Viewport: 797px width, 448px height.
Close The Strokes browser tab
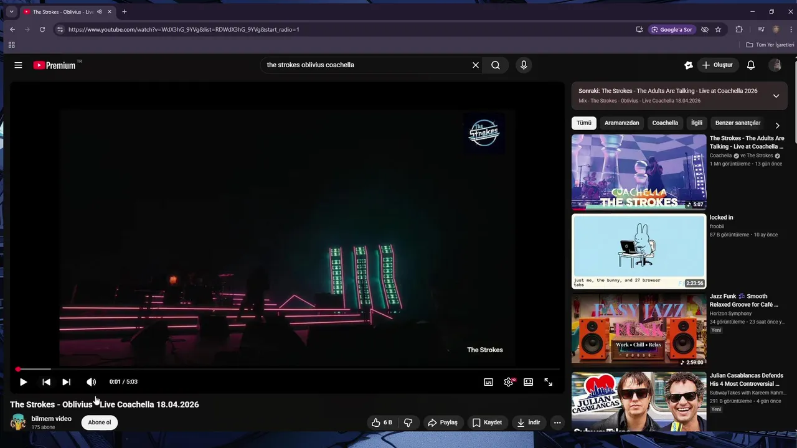(110, 12)
